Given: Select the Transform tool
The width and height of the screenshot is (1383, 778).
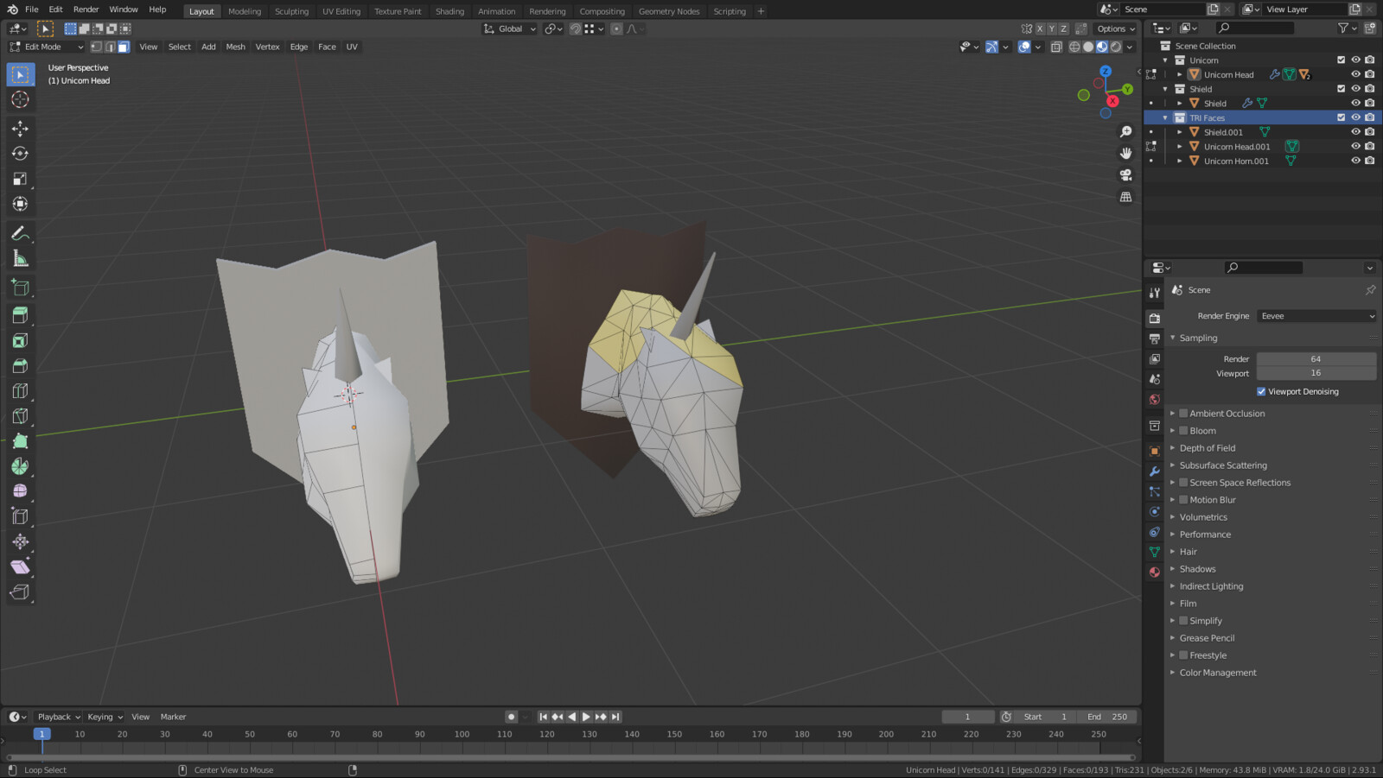Looking at the screenshot, I should pyautogui.click(x=20, y=204).
